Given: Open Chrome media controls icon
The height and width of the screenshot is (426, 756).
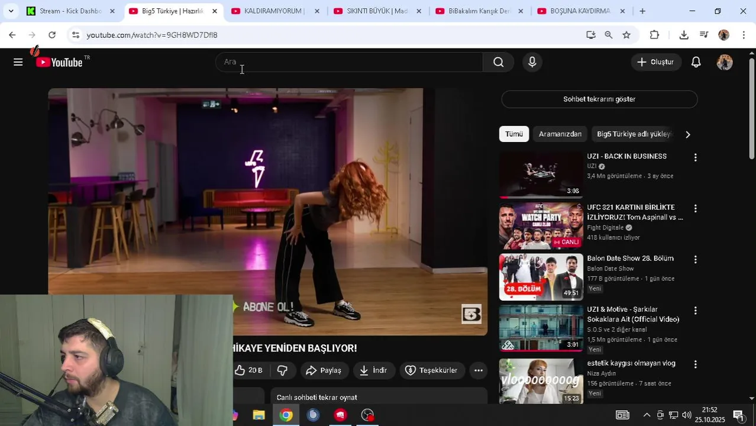Looking at the screenshot, I should click(x=704, y=35).
